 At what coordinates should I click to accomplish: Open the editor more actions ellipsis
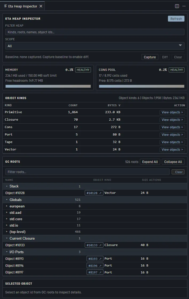[184, 6]
